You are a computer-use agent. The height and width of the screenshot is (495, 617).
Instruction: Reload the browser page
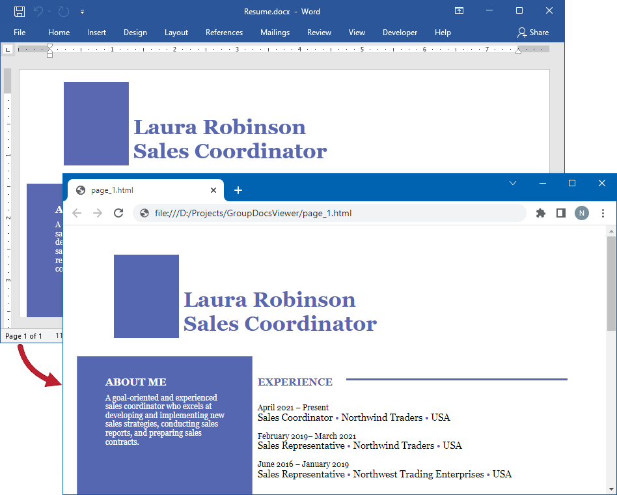pos(118,213)
